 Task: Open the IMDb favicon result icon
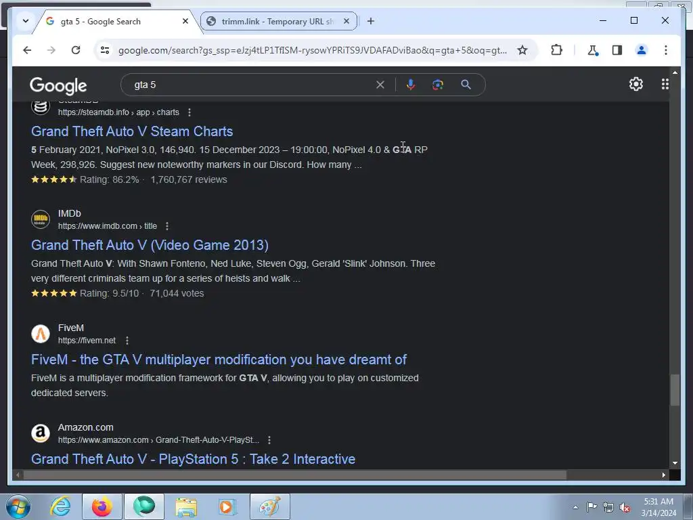click(x=41, y=219)
